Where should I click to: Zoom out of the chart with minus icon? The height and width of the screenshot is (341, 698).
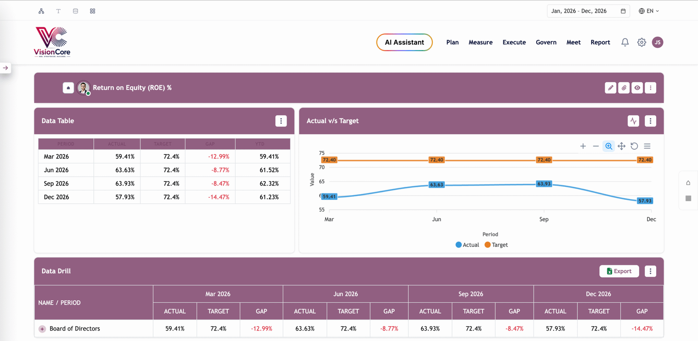point(595,146)
